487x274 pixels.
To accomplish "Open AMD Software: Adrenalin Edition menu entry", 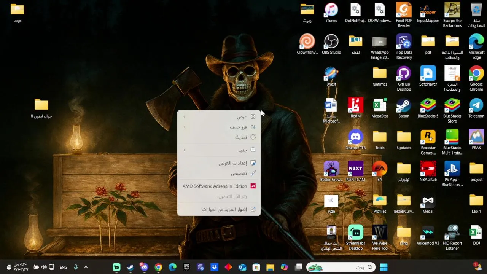I will (219, 186).
